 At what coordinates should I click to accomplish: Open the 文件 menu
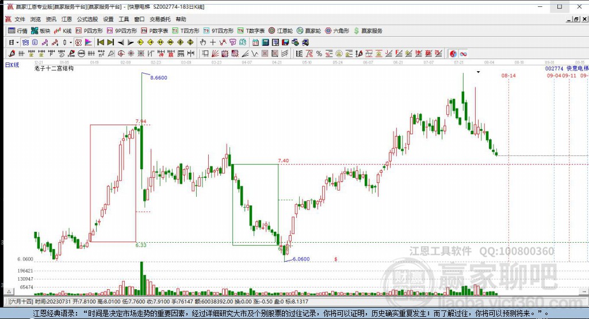(20, 19)
